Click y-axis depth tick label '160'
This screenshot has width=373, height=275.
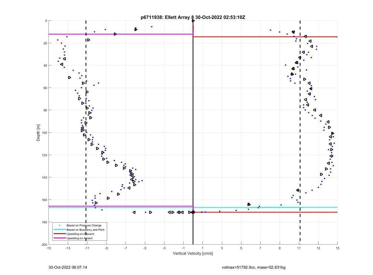(x=44, y=200)
